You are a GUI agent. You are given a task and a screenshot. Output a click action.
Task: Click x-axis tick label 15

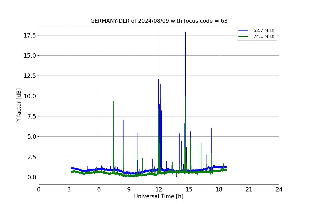(189, 190)
